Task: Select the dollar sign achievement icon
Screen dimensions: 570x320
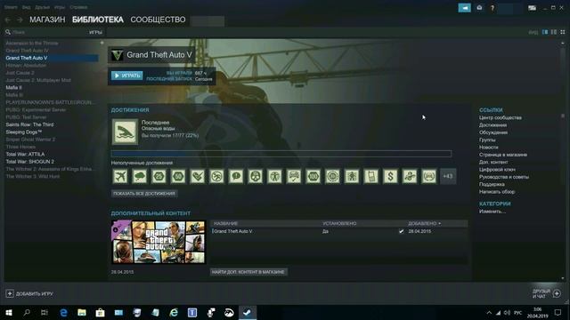Action: point(390,176)
